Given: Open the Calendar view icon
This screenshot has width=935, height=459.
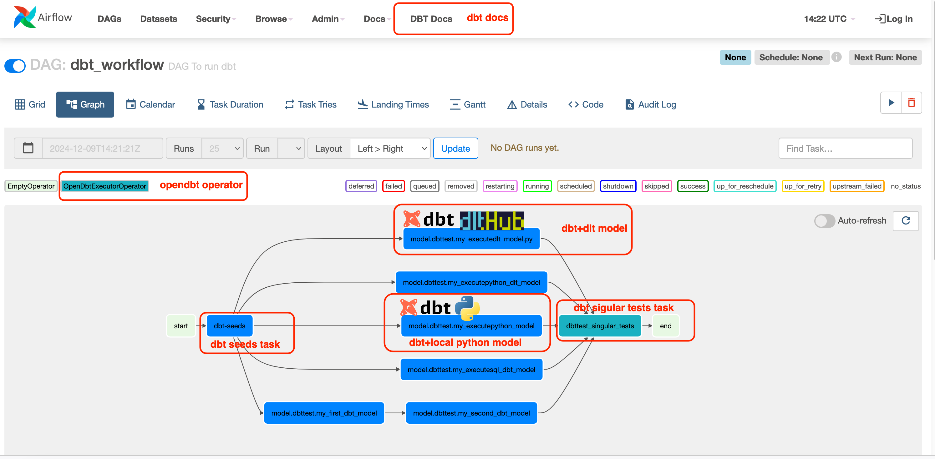Looking at the screenshot, I should coord(129,104).
